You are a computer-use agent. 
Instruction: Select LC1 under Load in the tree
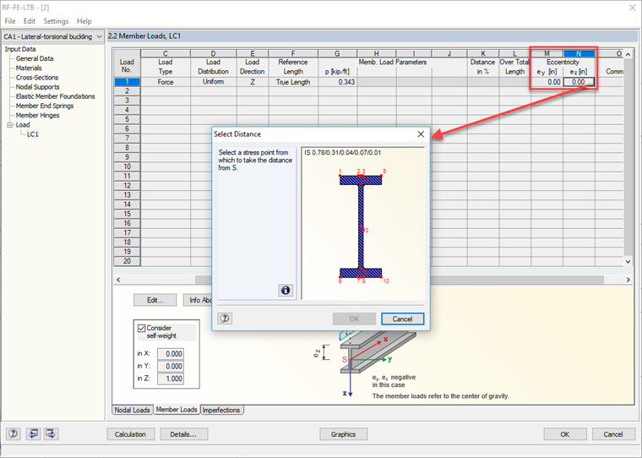coord(33,134)
